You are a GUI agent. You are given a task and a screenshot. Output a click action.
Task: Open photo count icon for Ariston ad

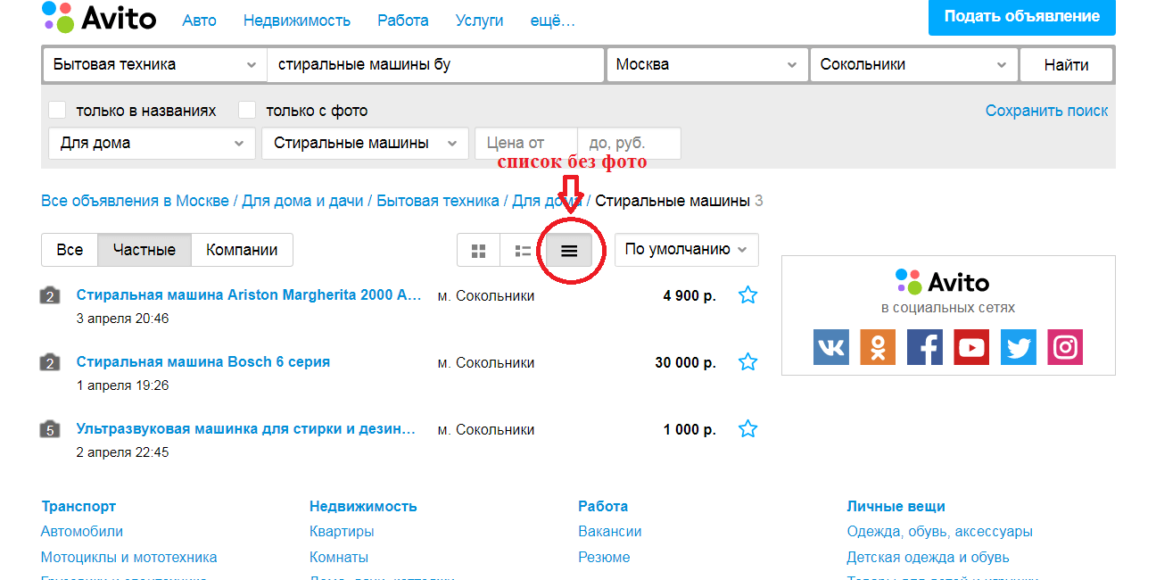pos(50,295)
